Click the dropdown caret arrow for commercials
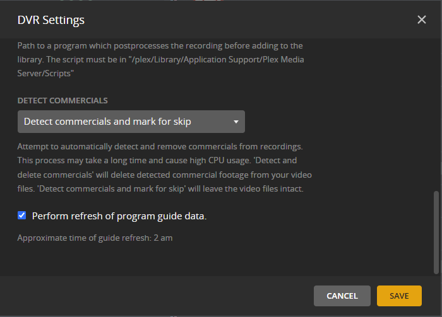The width and height of the screenshot is (442, 317). tap(236, 122)
